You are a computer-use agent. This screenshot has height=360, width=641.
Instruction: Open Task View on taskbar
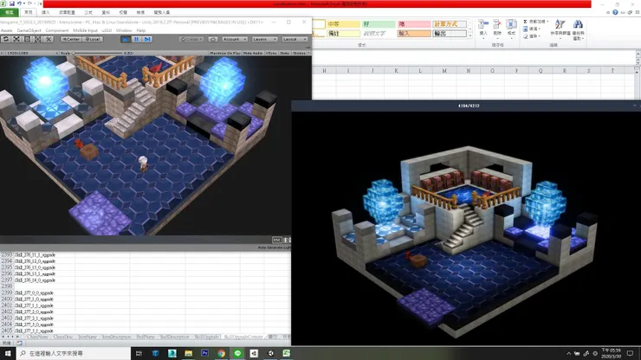point(139,353)
